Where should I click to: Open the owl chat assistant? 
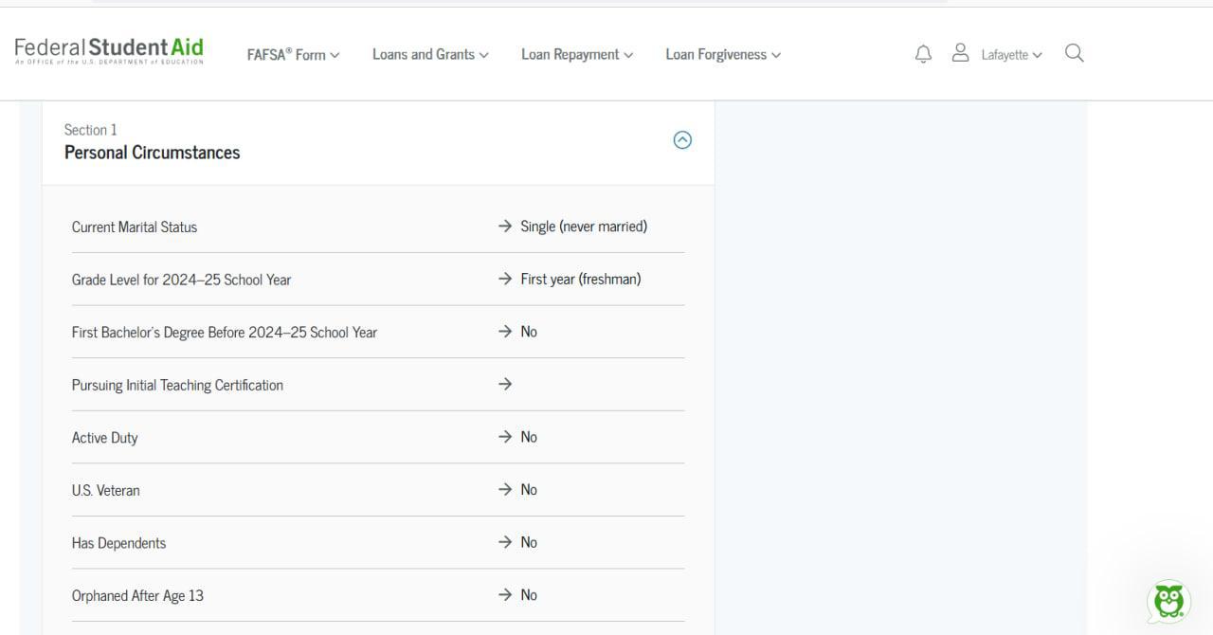point(1168,601)
